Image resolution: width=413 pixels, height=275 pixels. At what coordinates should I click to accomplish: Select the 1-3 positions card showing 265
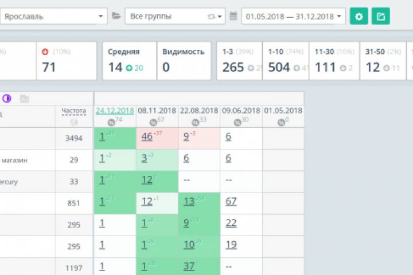pyautogui.click(x=239, y=61)
